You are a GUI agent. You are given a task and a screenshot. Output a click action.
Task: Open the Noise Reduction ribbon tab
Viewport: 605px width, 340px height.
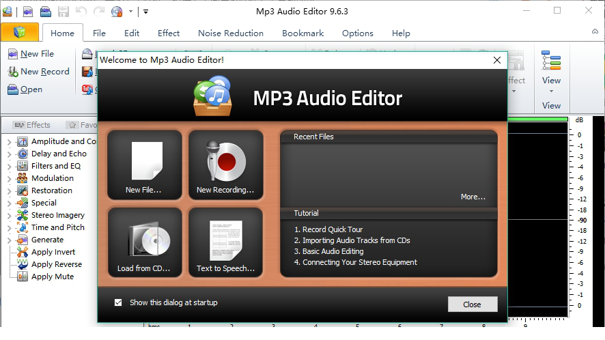click(x=231, y=33)
